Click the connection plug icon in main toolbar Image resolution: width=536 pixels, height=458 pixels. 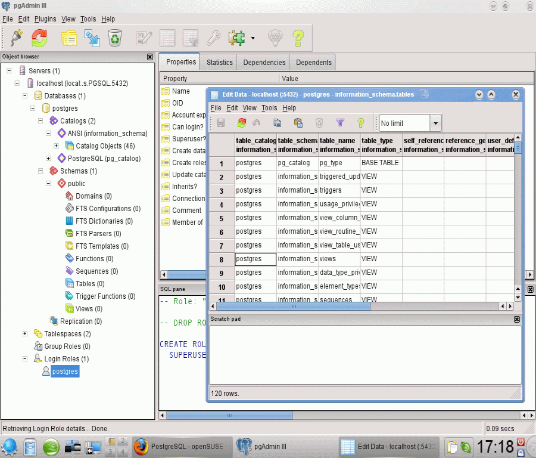point(16,38)
